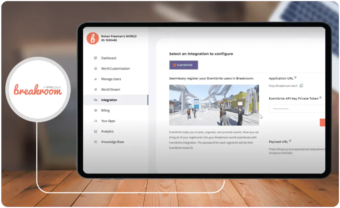The height and width of the screenshot is (208, 340).
Task: Click the Manage Users icon
Action: [96, 79]
